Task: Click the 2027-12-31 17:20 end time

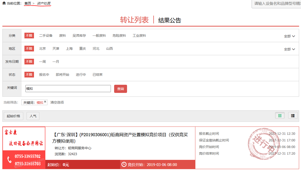Action: (x=282, y=154)
